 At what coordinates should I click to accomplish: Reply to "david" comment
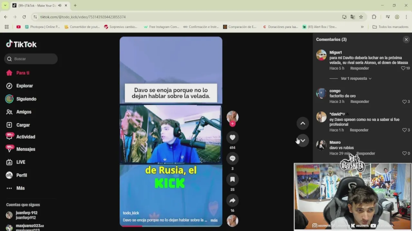click(359, 130)
